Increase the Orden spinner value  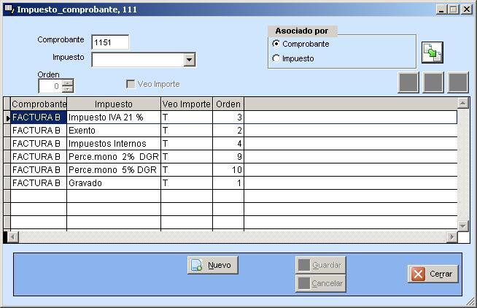pyautogui.click(x=68, y=82)
